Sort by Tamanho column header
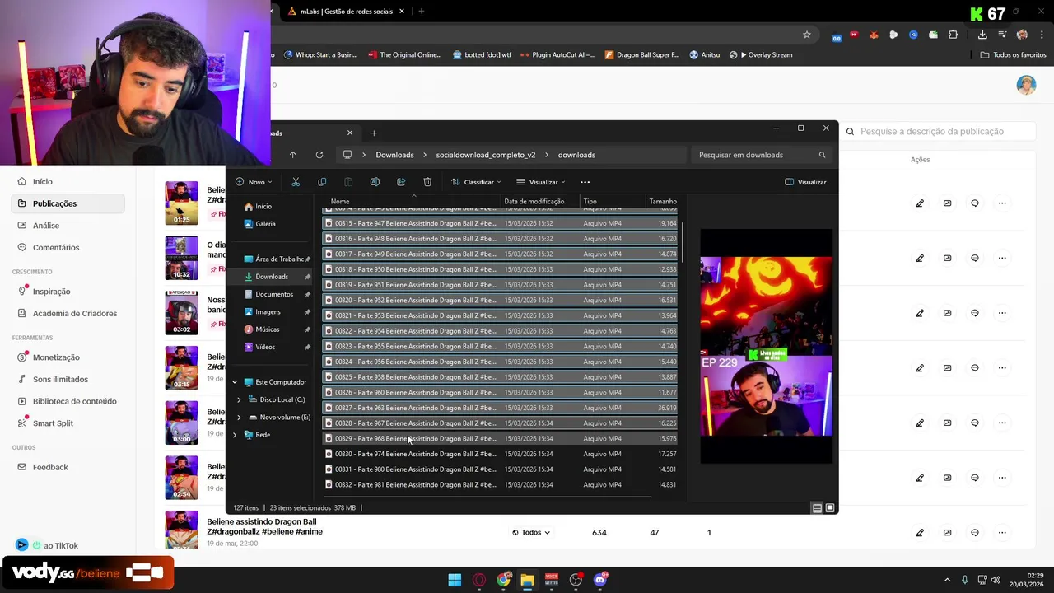Viewport: 1054px width, 593px height. [x=662, y=202]
